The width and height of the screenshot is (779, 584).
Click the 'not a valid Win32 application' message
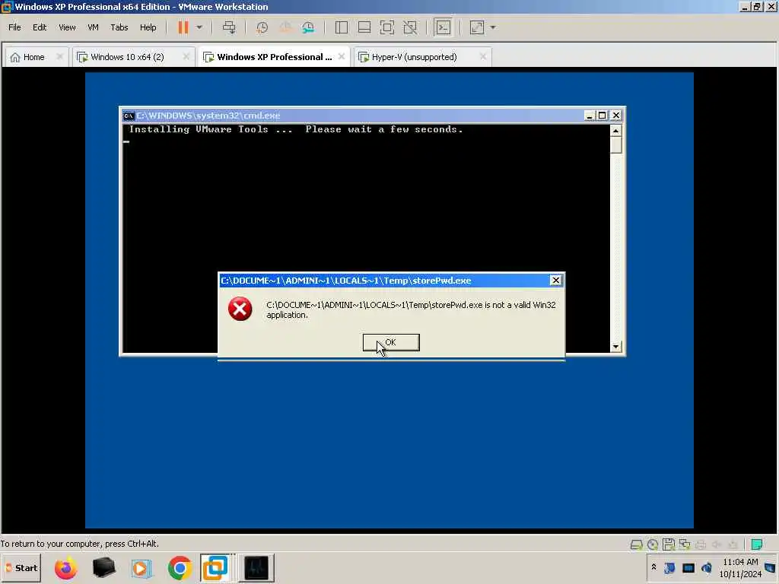coord(411,310)
